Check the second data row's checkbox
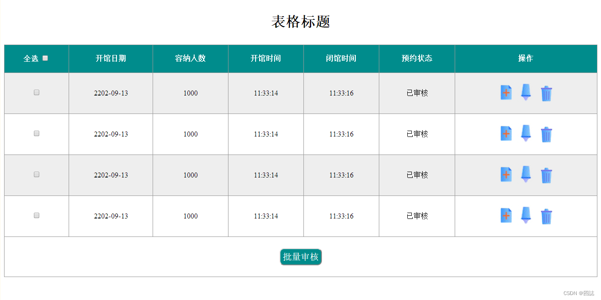Image resolution: width=601 pixels, height=300 pixels. pos(37,133)
